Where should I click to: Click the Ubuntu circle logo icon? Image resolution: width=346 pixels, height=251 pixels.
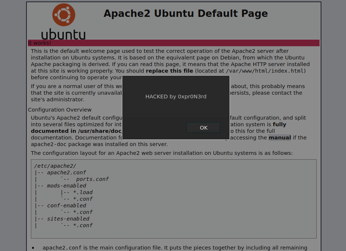(x=64, y=15)
